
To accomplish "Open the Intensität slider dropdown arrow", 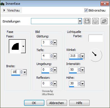I will (83, 70).
